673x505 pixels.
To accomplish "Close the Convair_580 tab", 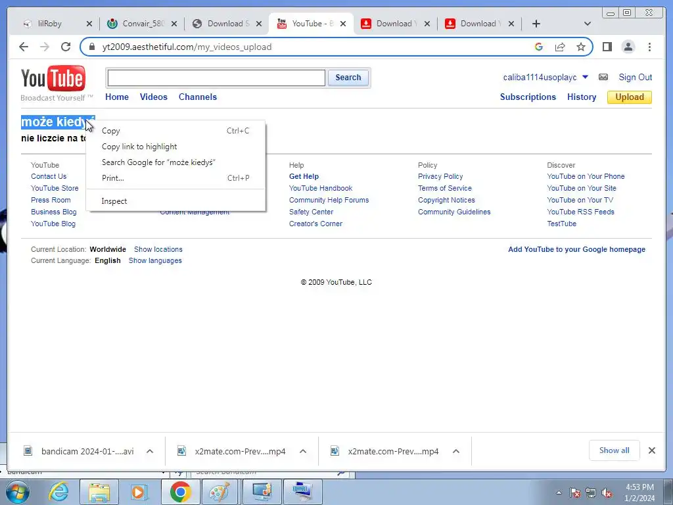I will 174,24.
